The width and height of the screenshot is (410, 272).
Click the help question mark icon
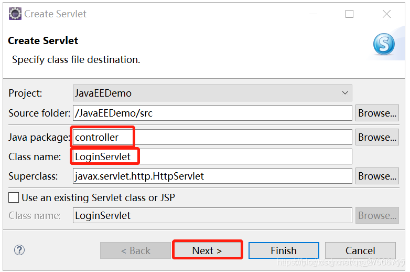click(x=19, y=250)
